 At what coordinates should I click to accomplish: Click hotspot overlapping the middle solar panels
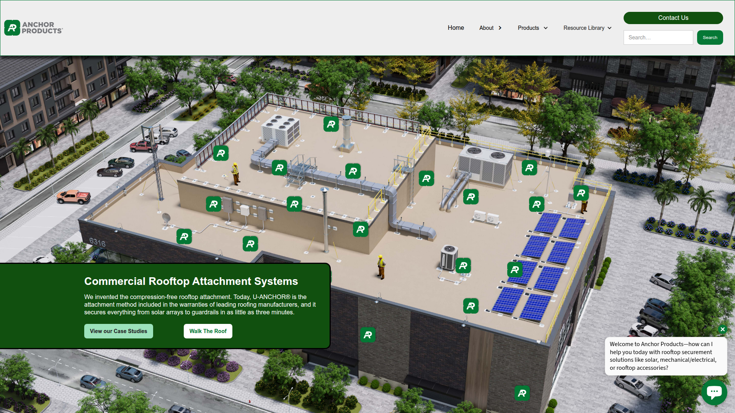point(515,270)
